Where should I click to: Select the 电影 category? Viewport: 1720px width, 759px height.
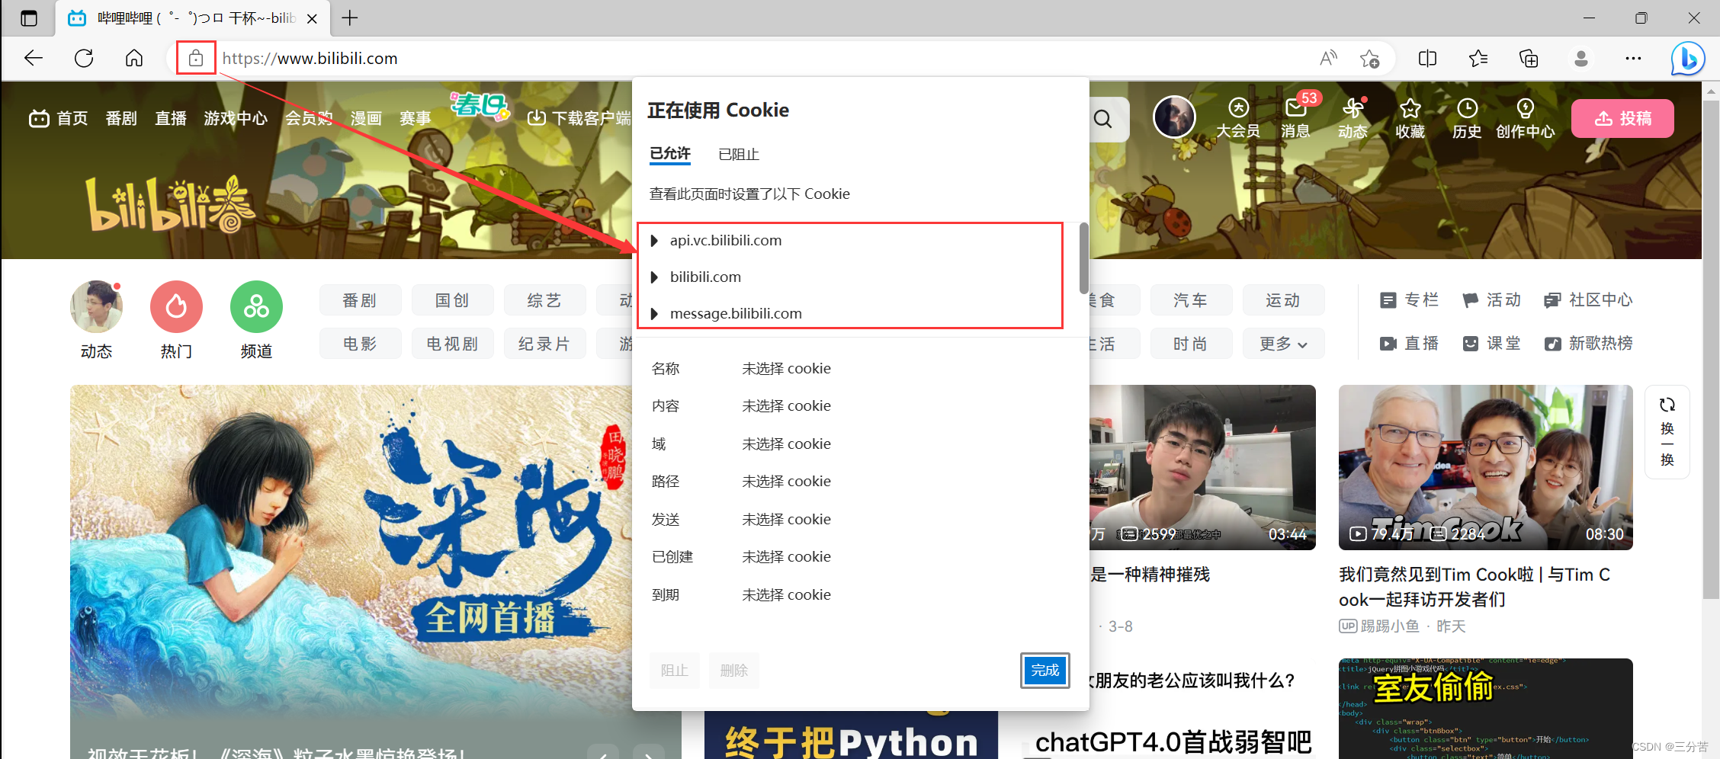tap(360, 344)
